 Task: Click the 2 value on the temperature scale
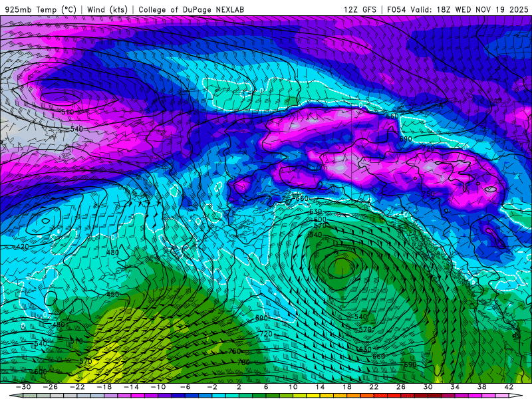pos(239,387)
